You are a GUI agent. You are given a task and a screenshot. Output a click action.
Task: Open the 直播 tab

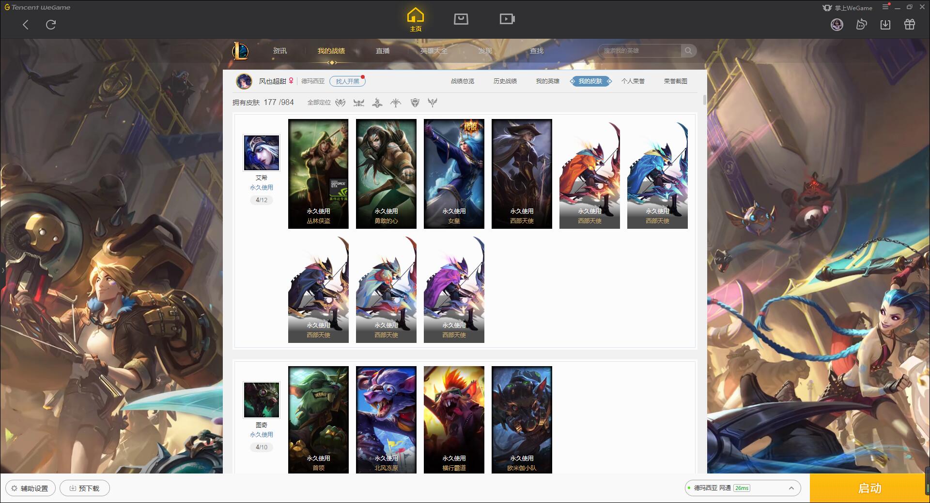tap(383, 51)
